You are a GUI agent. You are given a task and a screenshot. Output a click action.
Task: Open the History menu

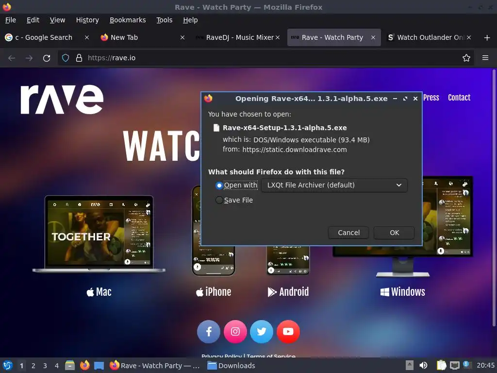point(87,20)
